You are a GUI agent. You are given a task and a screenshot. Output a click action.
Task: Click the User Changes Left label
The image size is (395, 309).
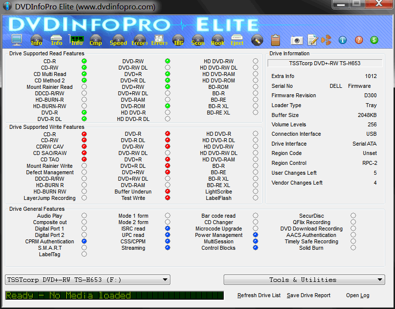(x=294, y=173)
